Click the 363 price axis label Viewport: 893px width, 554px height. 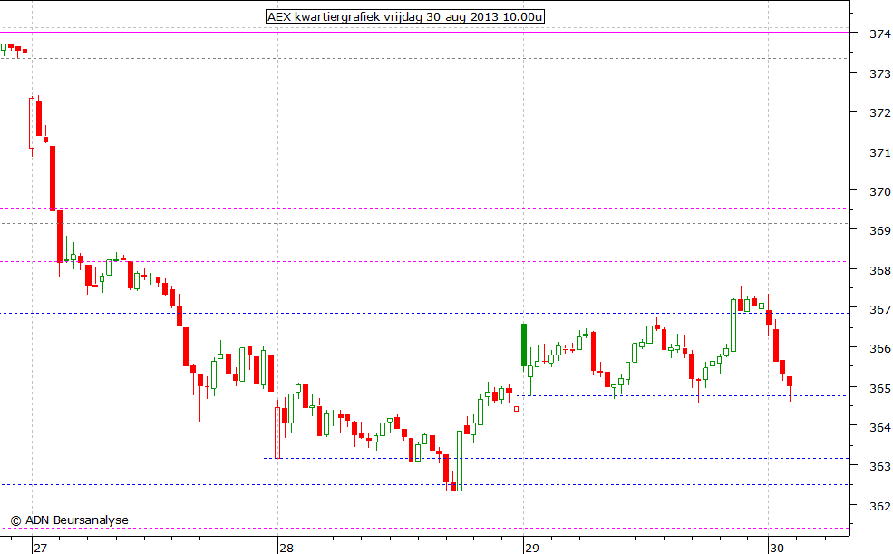point(880,466)
